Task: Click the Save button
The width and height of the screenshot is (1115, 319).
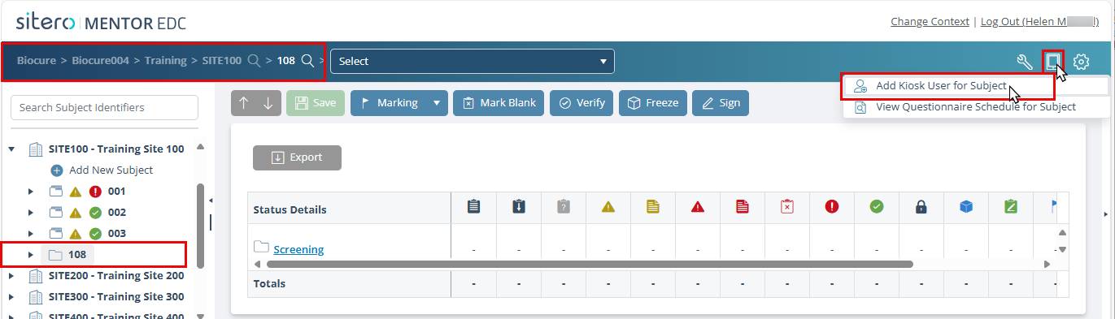Action: point(316,103)
